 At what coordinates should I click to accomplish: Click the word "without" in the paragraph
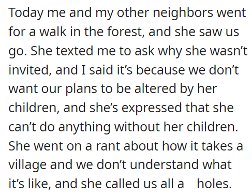coord(137,127)
